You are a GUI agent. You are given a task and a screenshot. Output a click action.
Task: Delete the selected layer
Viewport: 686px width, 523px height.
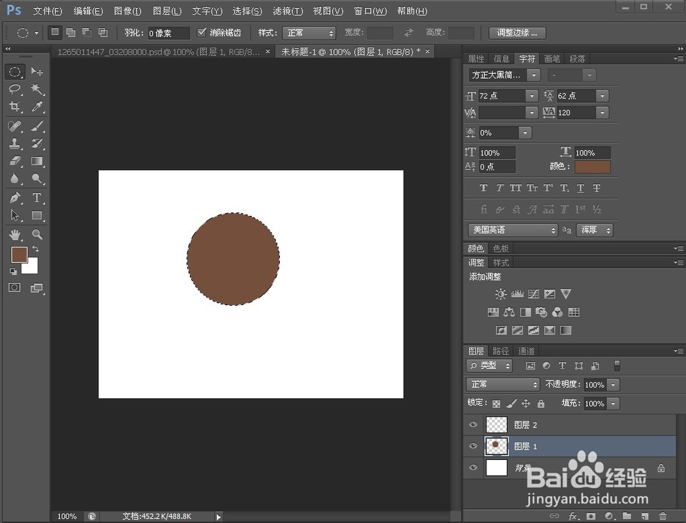point(663,516)
